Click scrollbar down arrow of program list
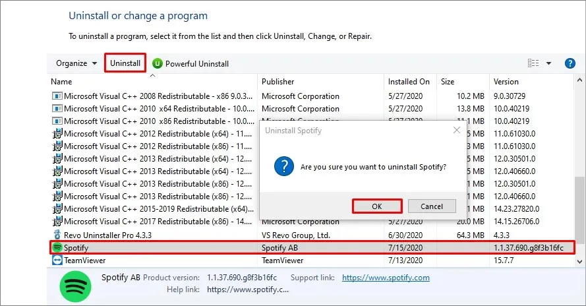This screenshot has height=306, width=586. pos(579,262)
